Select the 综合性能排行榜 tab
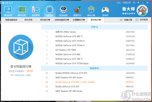Viewport: 152px width, 102px height. tap(62, 20)
